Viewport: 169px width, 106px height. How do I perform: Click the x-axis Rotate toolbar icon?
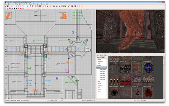pyautogui.click(x=18, y=6)
